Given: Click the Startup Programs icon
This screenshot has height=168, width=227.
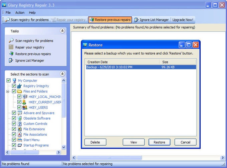Looking at the screenshot, I should [20, 145].
